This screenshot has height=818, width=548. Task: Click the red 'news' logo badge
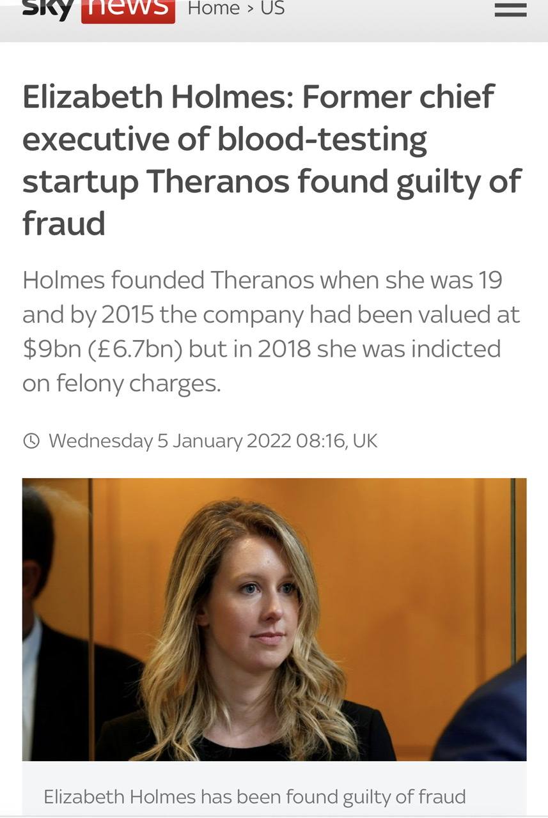point(128,11)
